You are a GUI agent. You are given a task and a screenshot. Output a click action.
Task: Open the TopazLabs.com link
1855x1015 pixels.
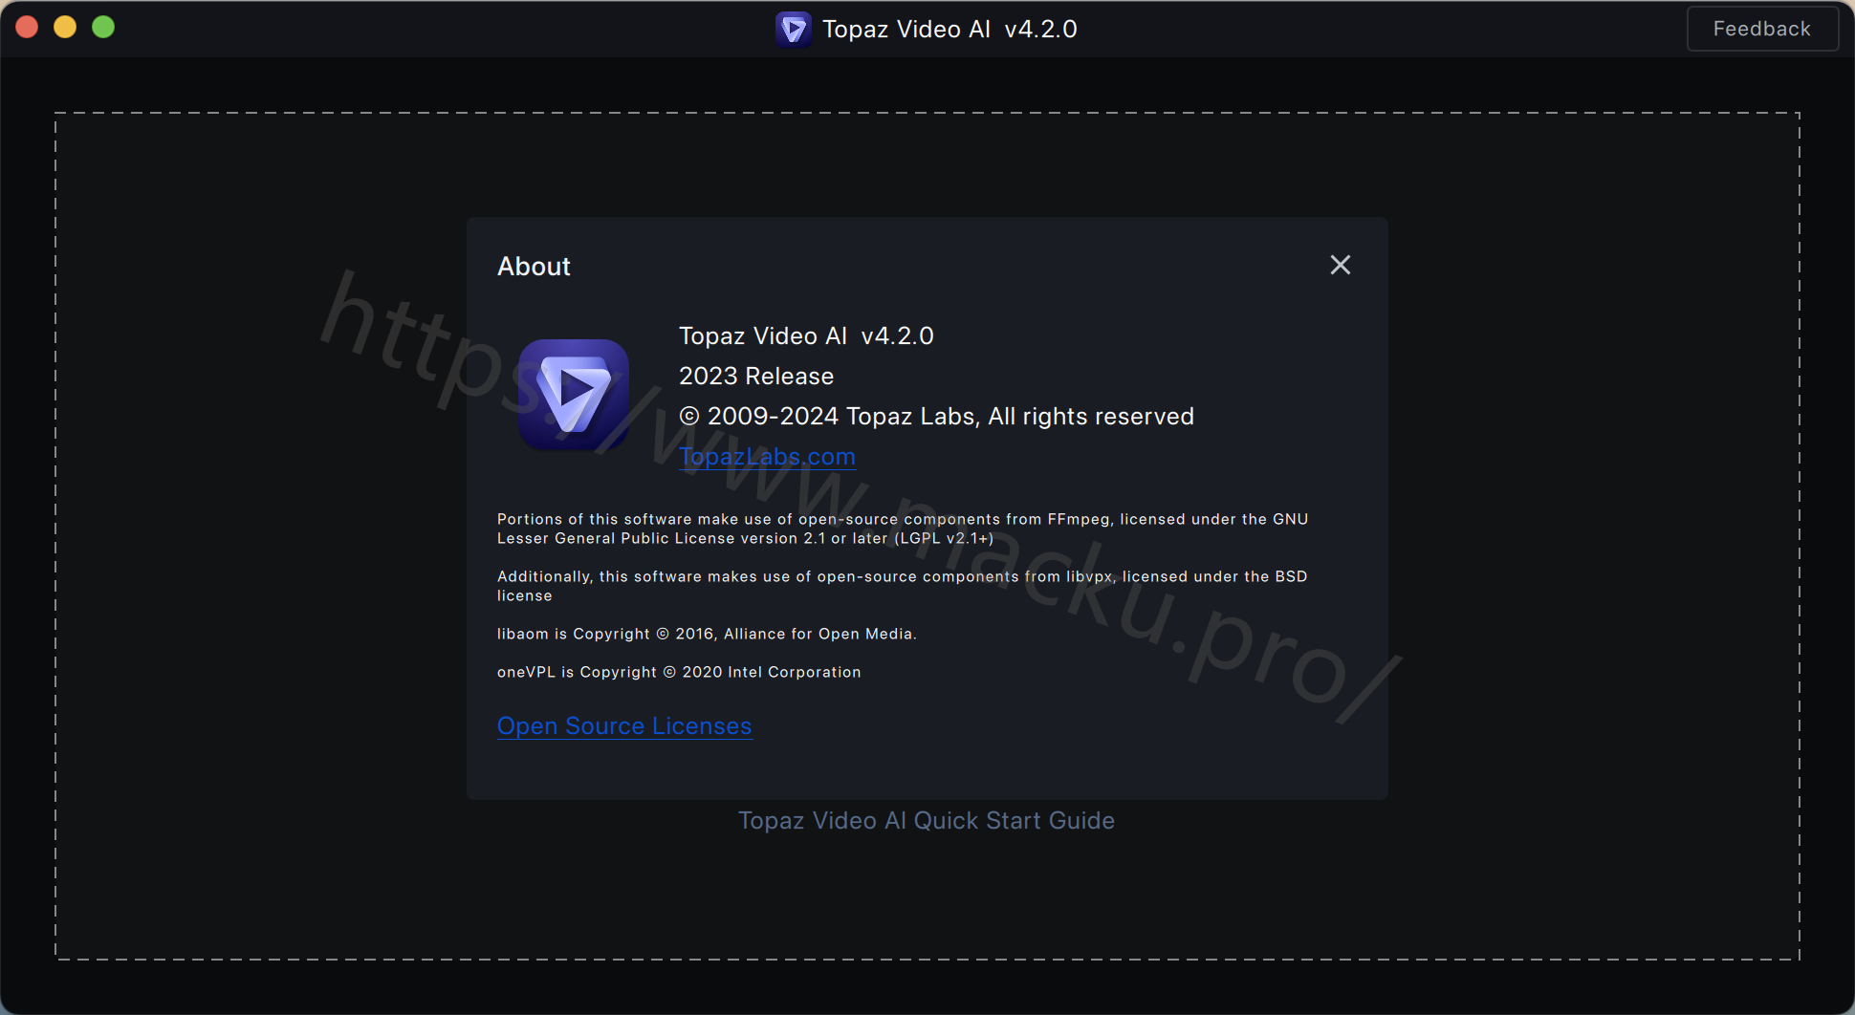tap(767, 457)
